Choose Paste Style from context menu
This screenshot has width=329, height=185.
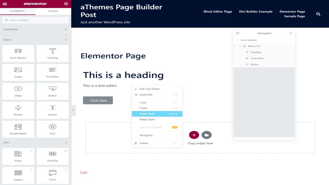(157, 114)
